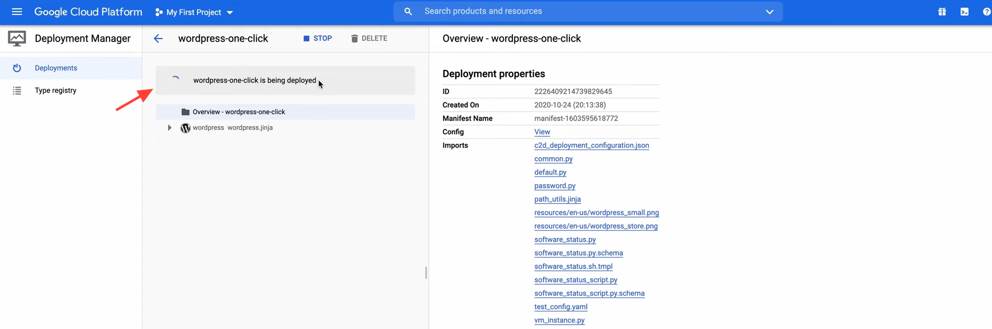Open the software_status_script.py link
The height and width of the screenshot is (329, 992).
[x=576, y=280]
